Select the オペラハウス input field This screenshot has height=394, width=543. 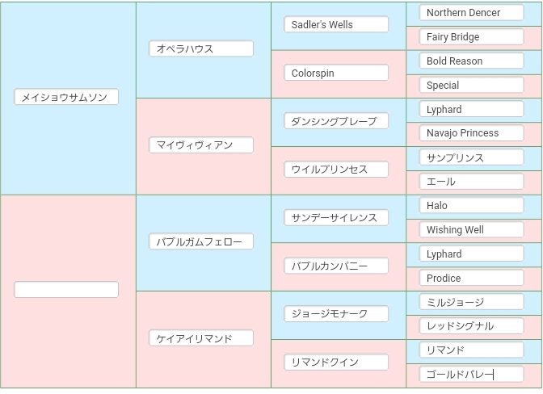201,49
